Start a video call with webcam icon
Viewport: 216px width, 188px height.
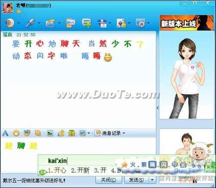tap(10, 23)
